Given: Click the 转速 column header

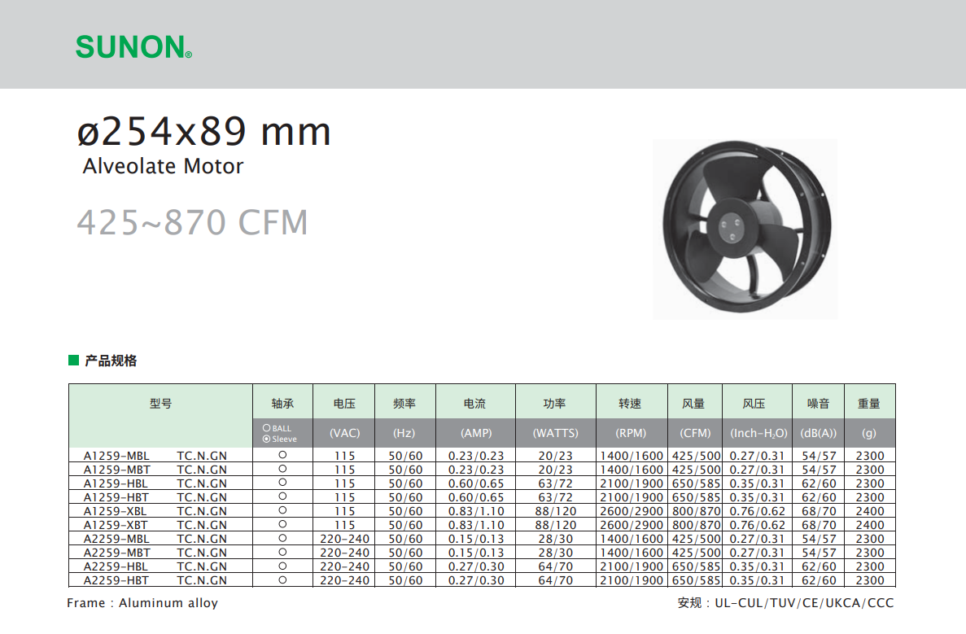Looking at the screenshot, I should point(630,404).
